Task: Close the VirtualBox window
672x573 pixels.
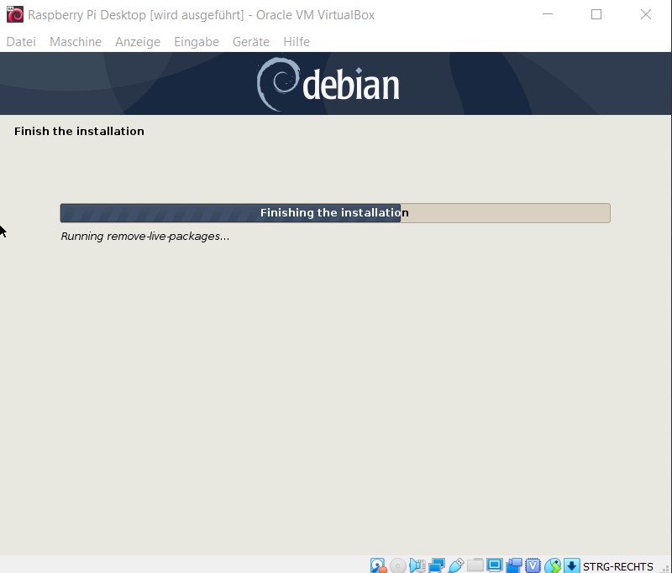Action: click(x=646, y=14)
